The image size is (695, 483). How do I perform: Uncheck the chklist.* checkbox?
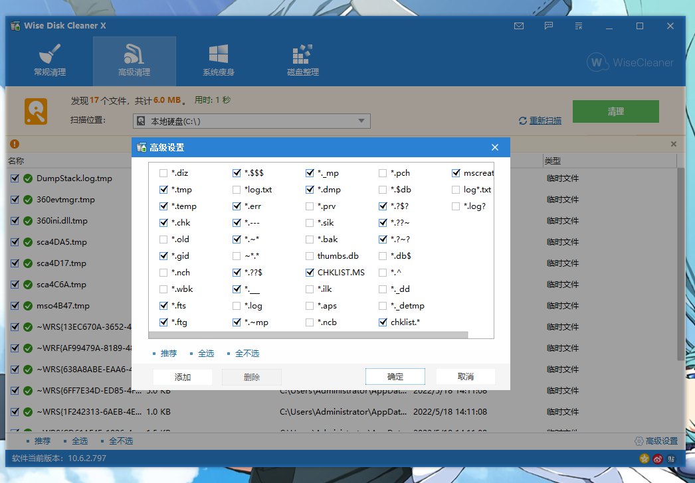(383, 322)
